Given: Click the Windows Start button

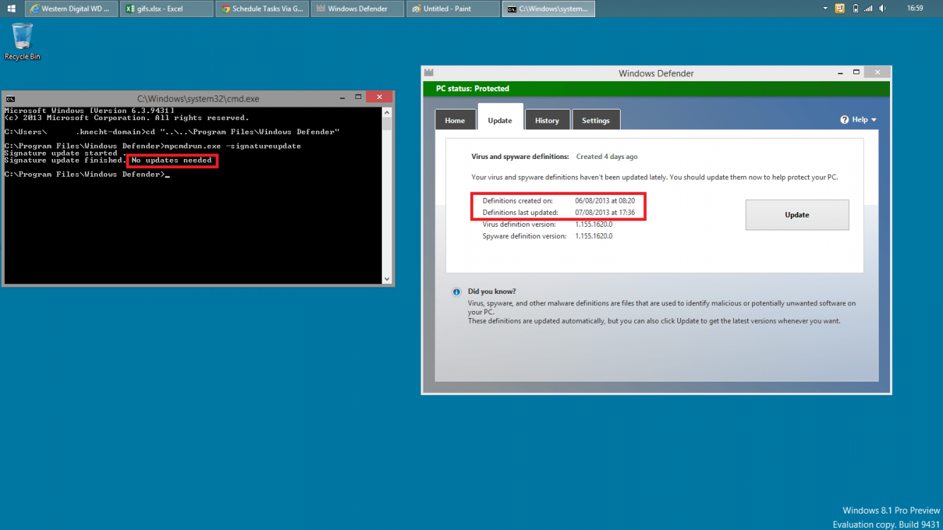Looking at the screenshot, I should [11, 8].
